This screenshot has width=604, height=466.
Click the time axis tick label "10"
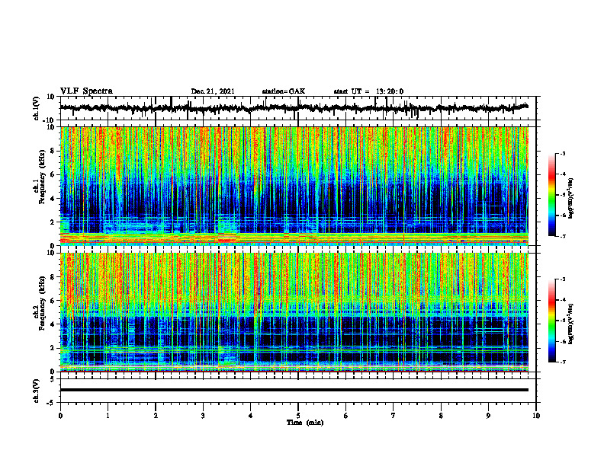click(x=536, y=416)
